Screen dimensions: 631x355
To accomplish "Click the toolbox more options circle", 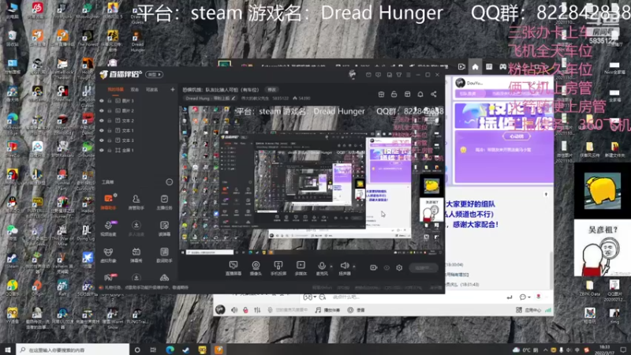I will coord(170,182).
